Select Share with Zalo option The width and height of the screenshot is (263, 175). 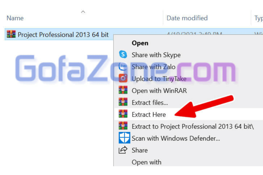click(x=153, y=67)
